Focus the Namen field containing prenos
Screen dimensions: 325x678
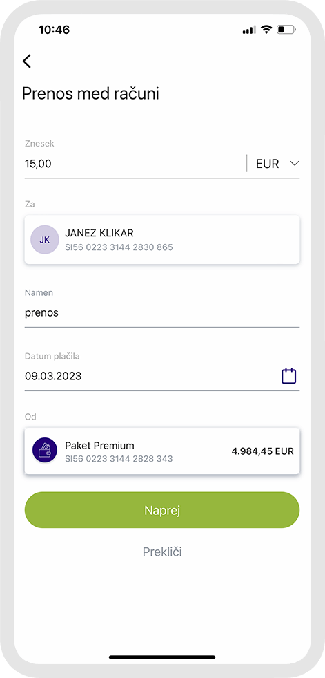(162, 313)
